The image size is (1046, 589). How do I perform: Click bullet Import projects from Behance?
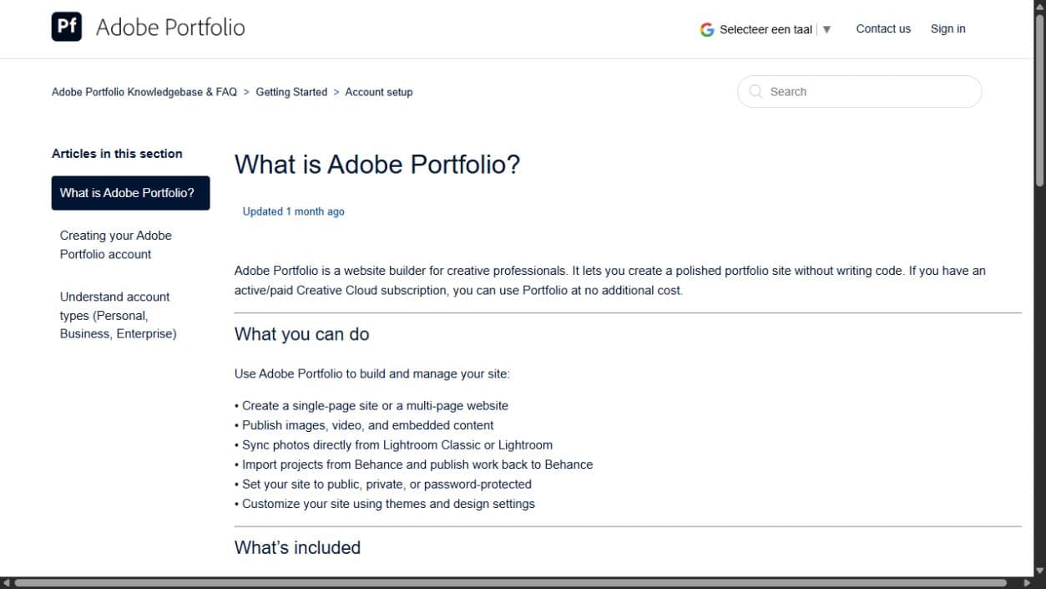tap(413, 465)
